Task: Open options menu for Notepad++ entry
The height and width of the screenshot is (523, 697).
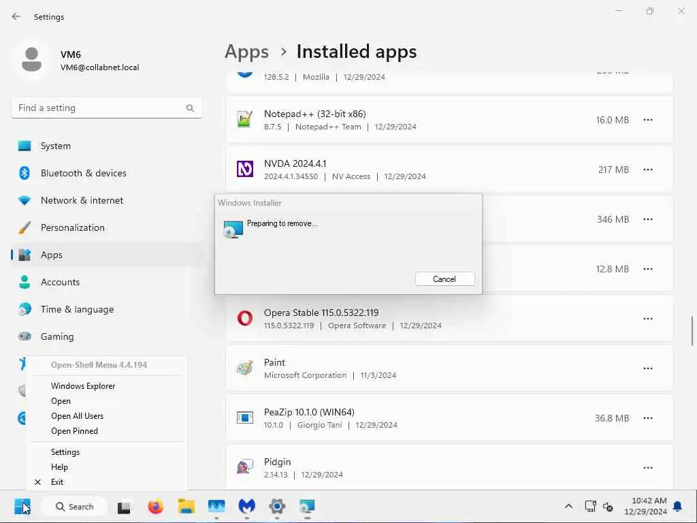Action: 648,120
